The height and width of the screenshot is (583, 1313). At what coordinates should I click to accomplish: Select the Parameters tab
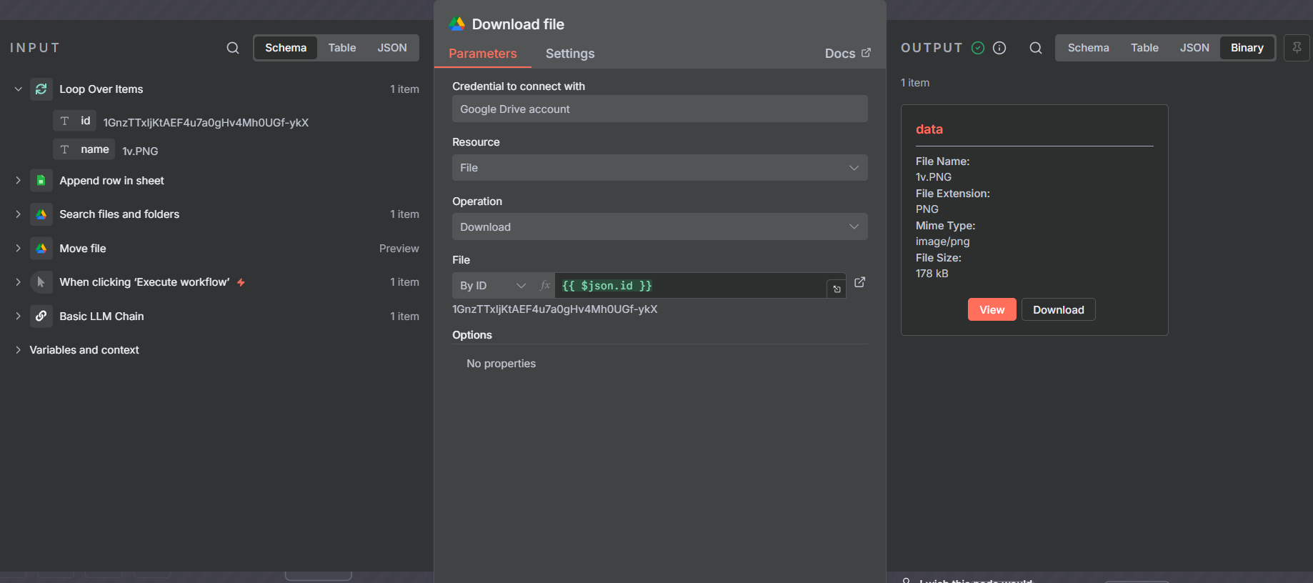pyautogui.click(x=482, y=54)
